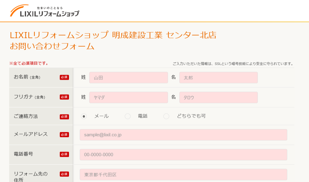309x182 pixels.
Task: Select the メール contact method radio button
Action: 84,116
